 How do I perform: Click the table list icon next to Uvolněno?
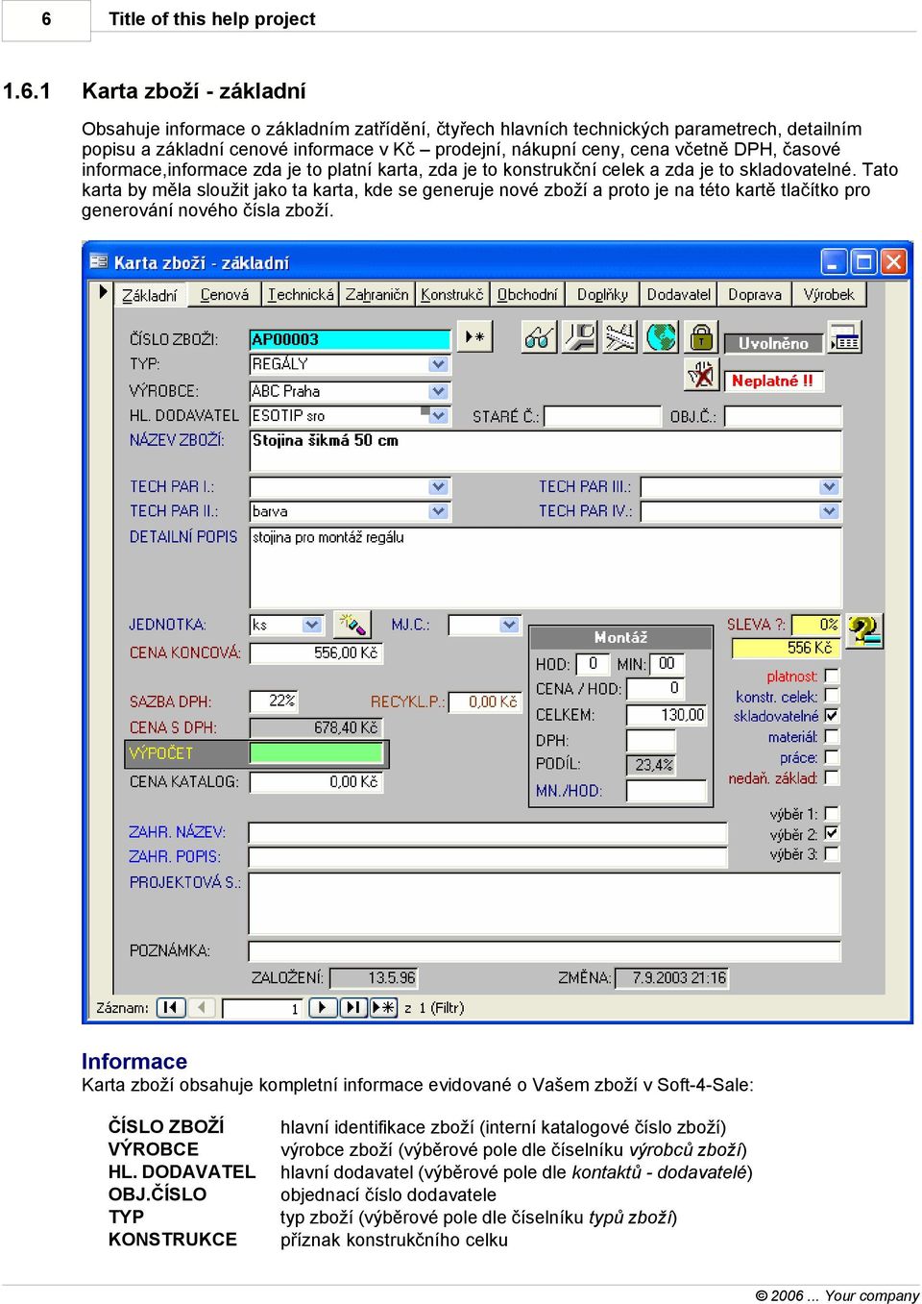(844, 338)
